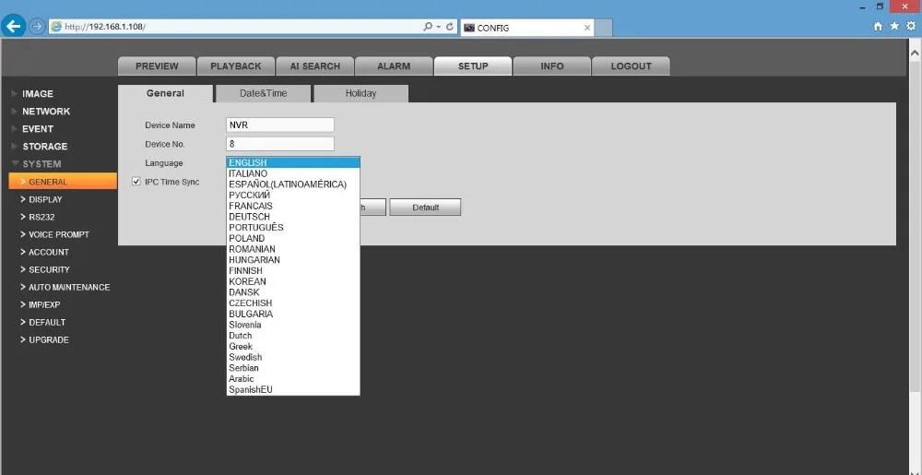Click the Device No. input field
Viewport: 922px width, 475px height.
[280, 144]
